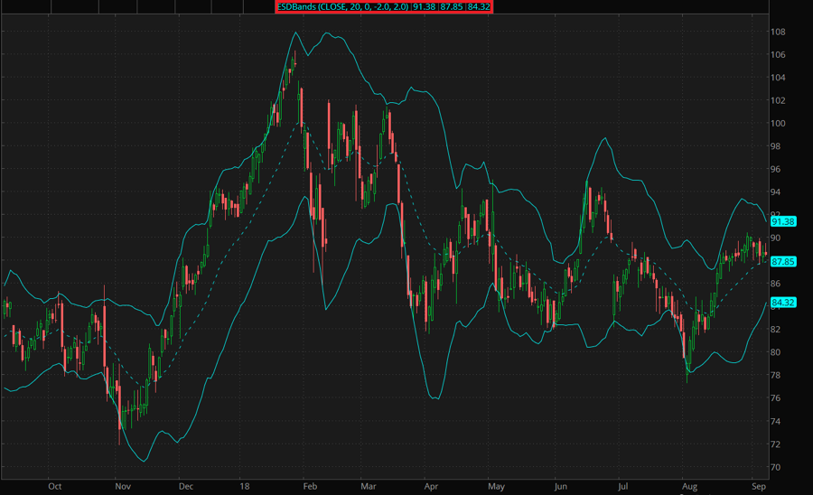Click the Aug label on time axis
This screenshot has width=813, height=495.
pyautogui.click(x=689, y=486)
